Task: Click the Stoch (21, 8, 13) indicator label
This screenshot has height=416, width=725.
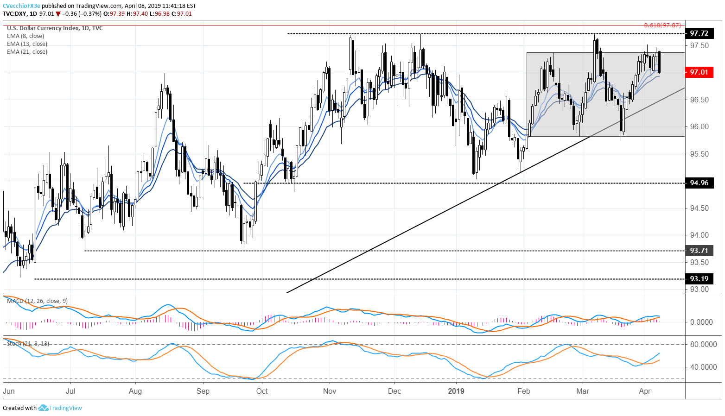Action: tap(28, 344)
